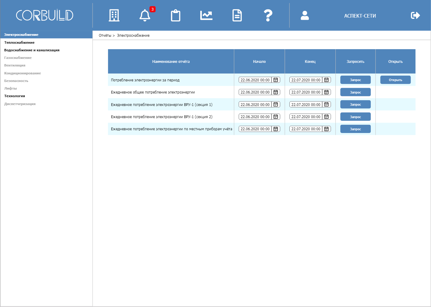Open the clipboard tasks icon

click(176, 15)
